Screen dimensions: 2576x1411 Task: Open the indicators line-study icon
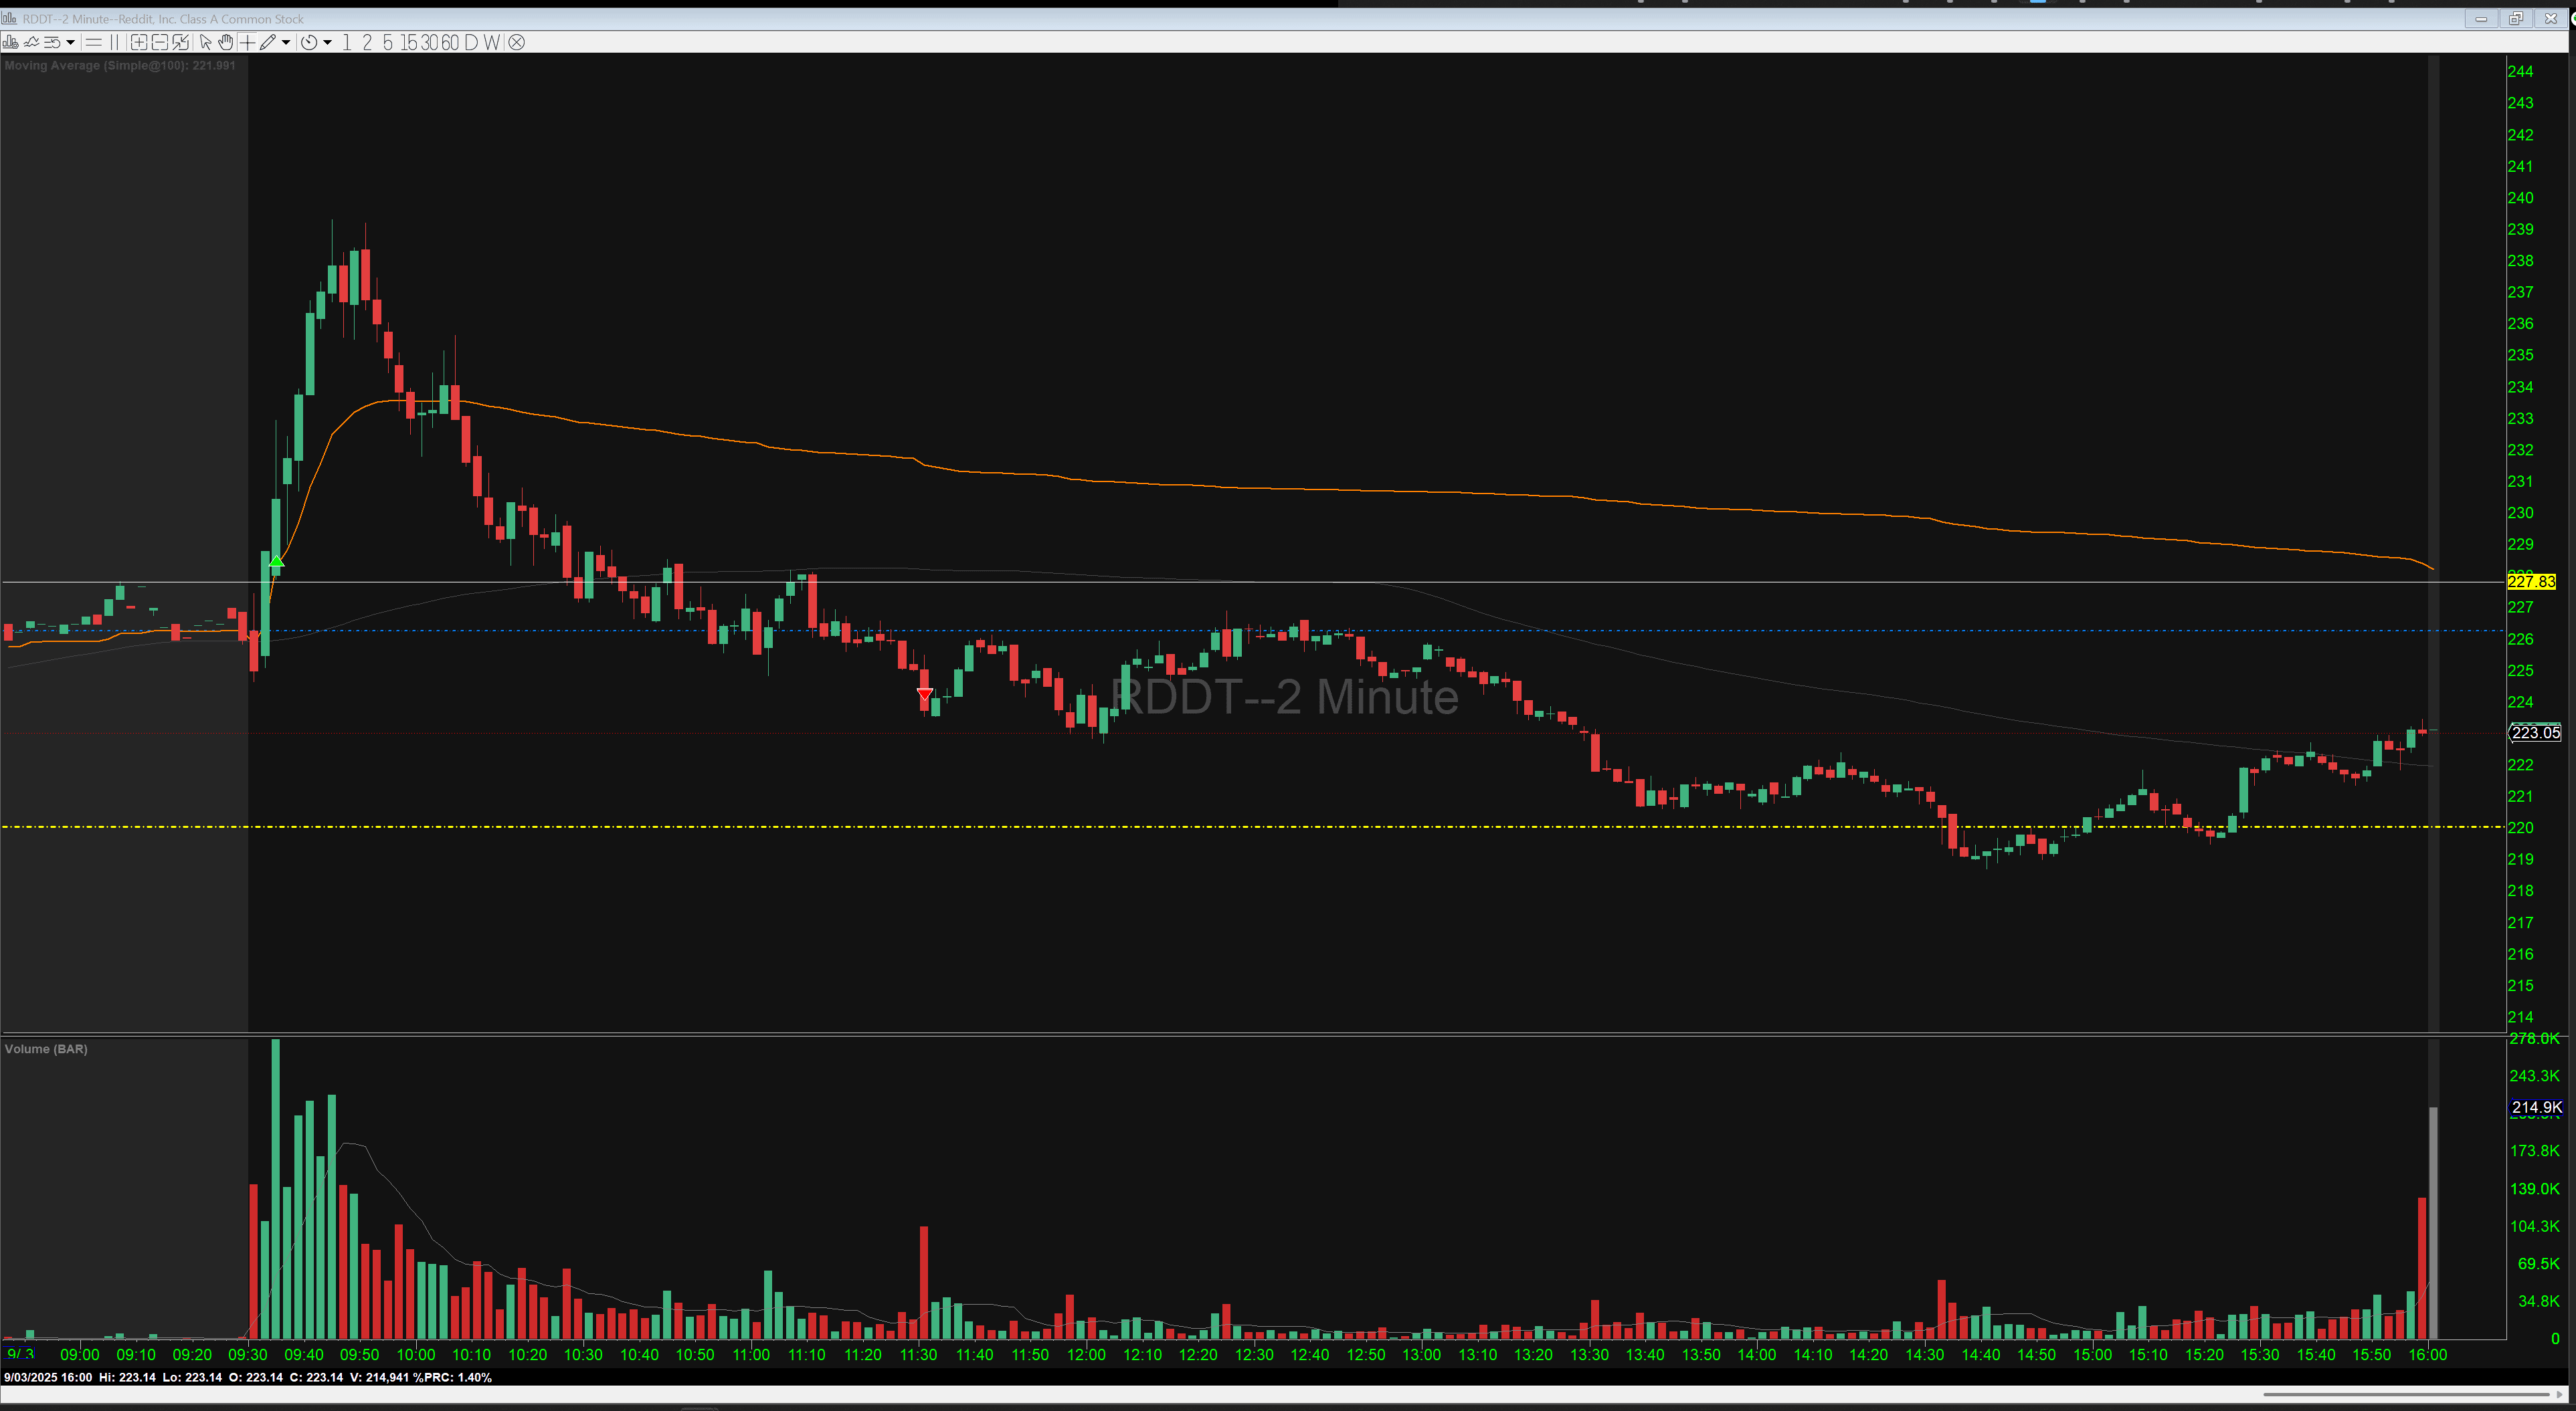31,43
